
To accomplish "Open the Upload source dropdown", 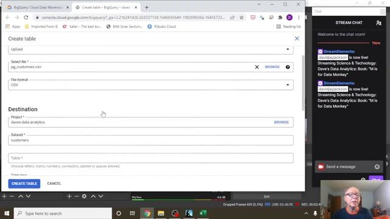I will coord(151,49).
